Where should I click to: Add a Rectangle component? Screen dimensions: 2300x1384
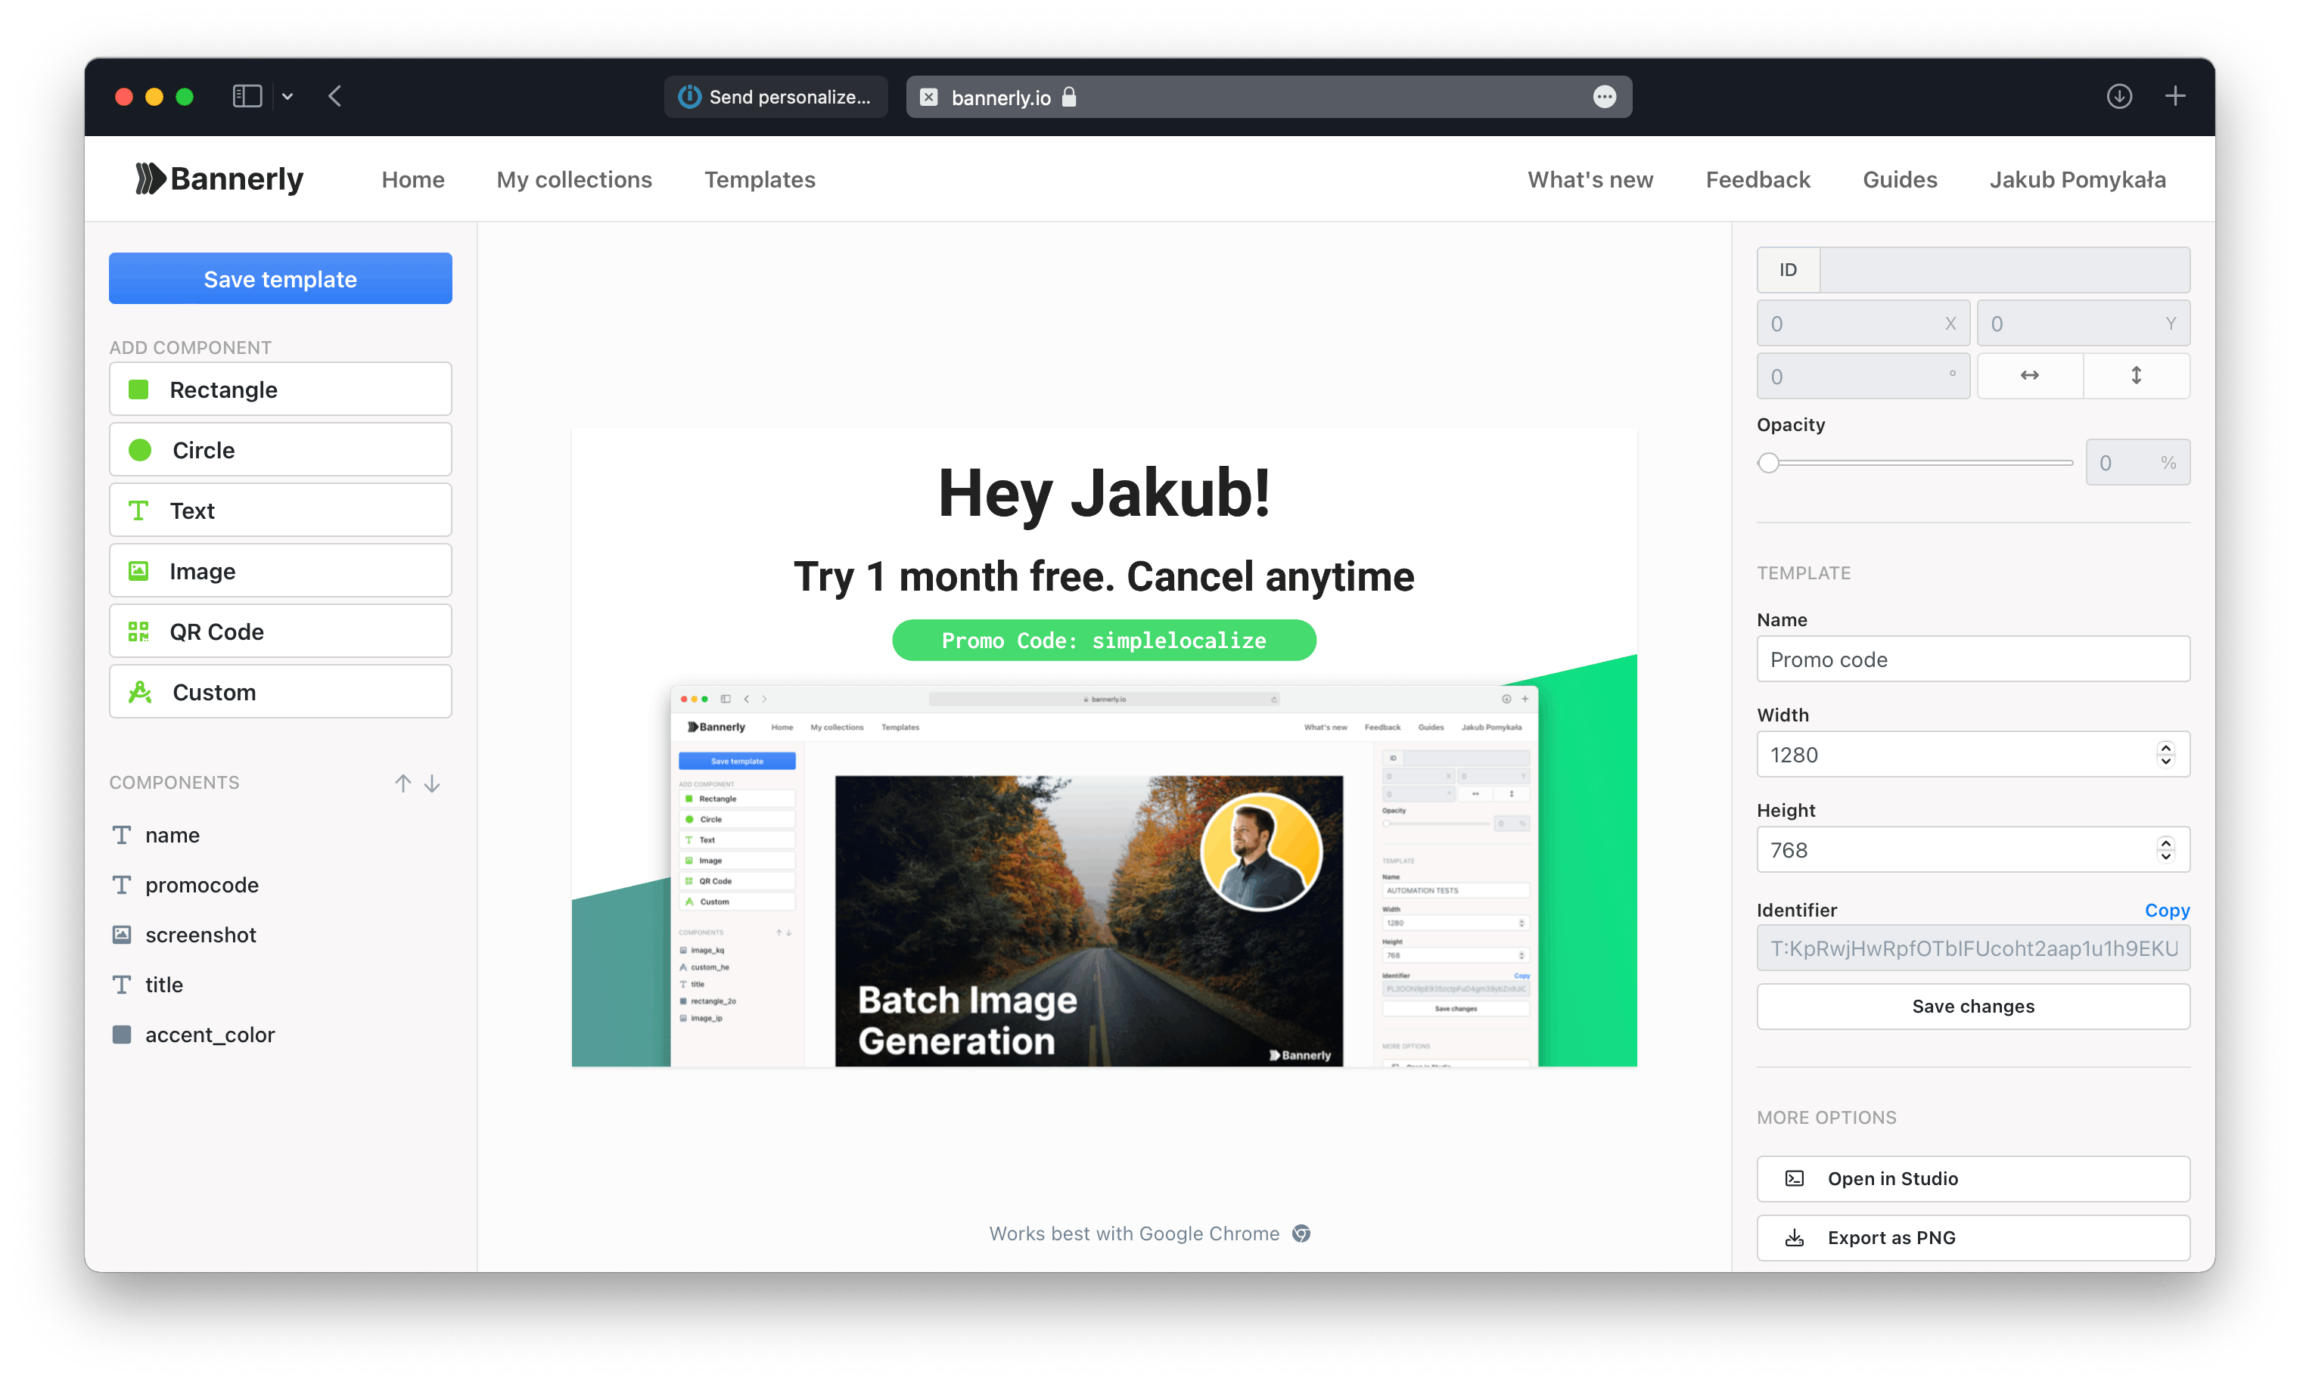pos(280,389)
